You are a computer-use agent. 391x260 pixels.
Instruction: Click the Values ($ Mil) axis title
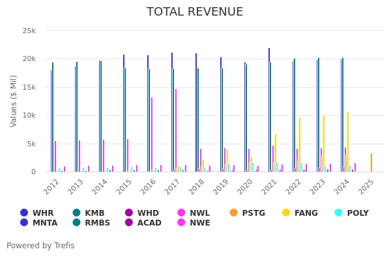(x=14, y=101)
